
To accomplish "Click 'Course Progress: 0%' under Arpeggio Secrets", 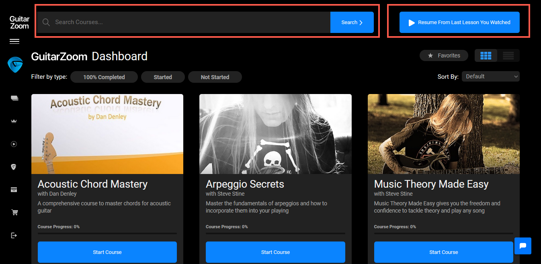I will pyautogui.click(x=227, y=227).
